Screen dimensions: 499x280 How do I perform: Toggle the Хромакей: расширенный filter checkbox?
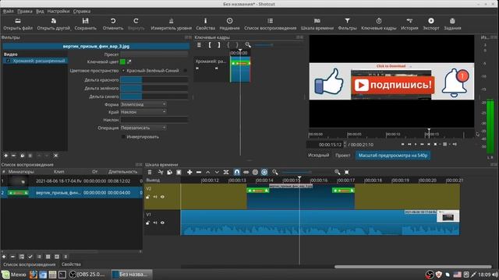pos(9,61)
